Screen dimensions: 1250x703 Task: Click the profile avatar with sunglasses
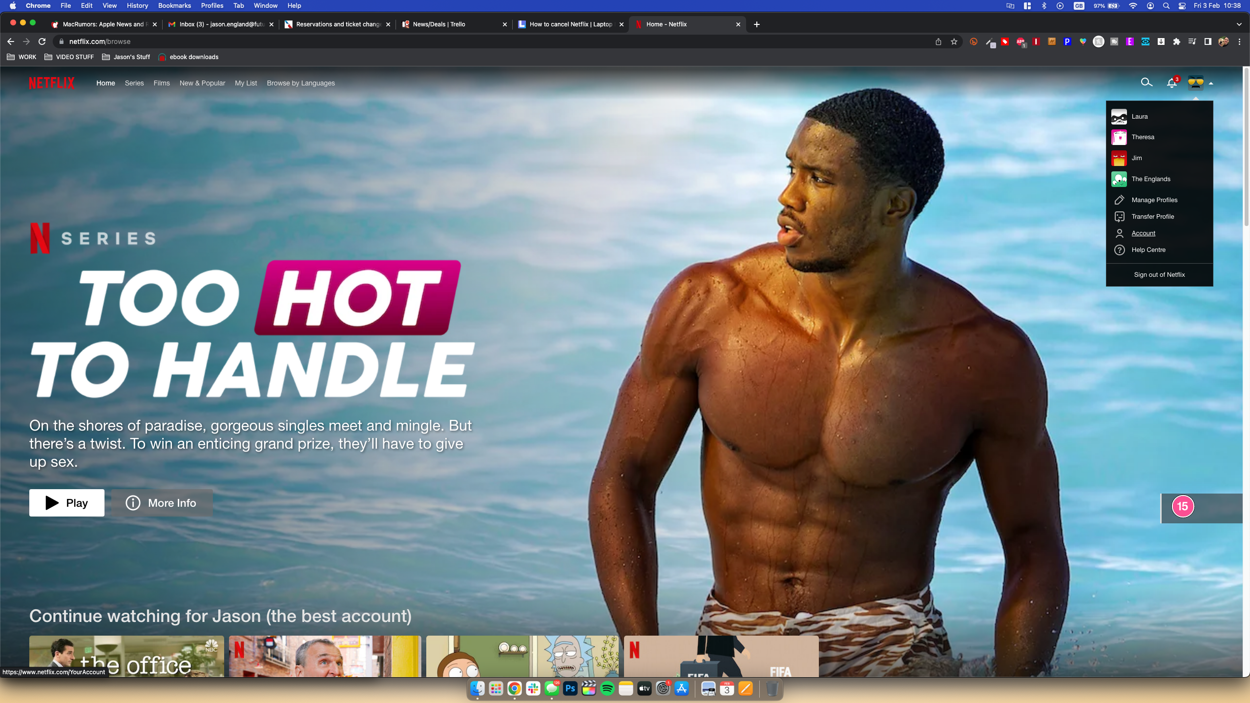point(1196,83)
